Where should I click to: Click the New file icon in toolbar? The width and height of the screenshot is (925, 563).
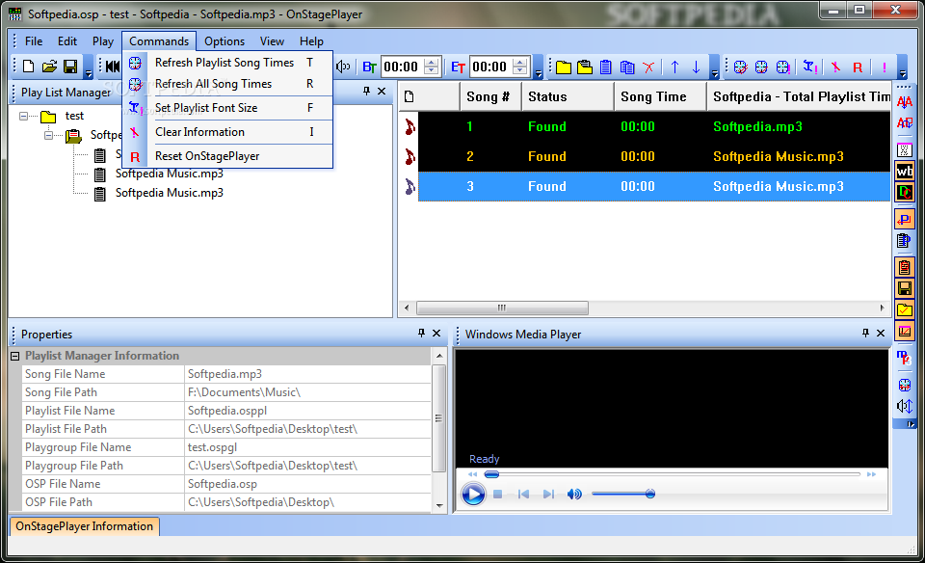point(28,67)
